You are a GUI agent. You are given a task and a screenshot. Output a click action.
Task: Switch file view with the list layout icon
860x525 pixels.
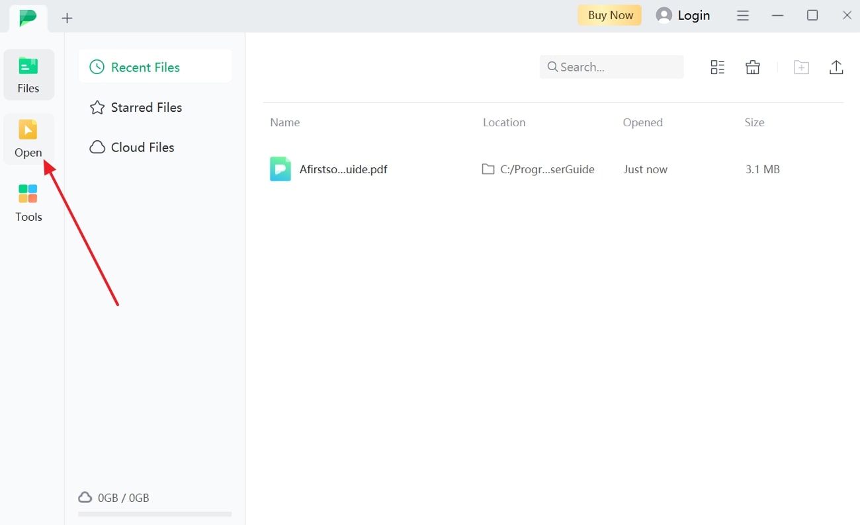coord(718,67)
